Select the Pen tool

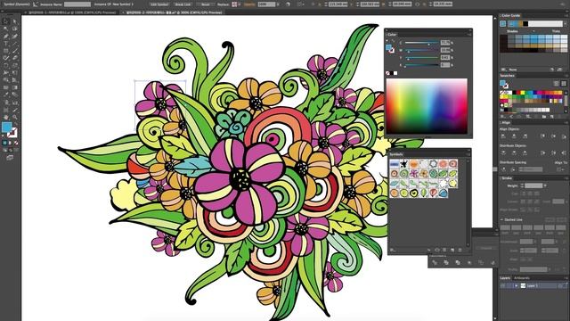[6, 36]
